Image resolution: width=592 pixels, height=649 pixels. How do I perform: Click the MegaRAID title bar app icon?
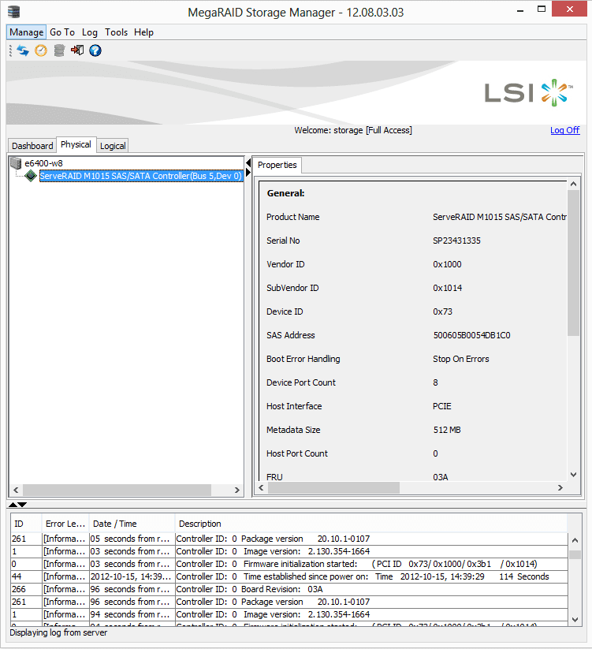[13, 12]
